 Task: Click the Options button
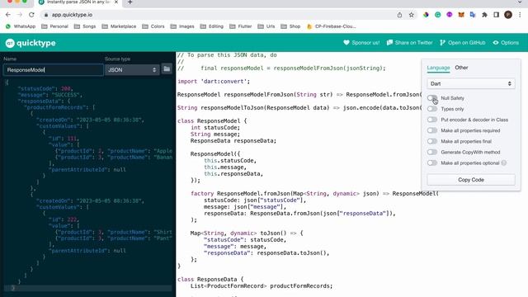point(506,43)
